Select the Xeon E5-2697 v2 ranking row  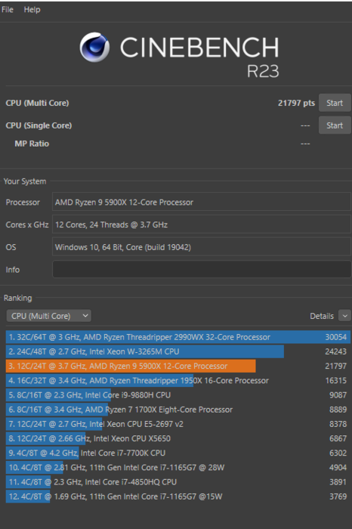pos(178,424)
